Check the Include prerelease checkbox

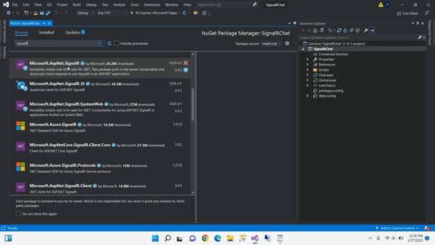117,44
